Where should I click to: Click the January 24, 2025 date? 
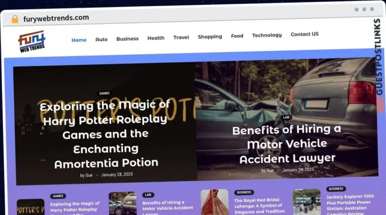[x=298, y=169]
